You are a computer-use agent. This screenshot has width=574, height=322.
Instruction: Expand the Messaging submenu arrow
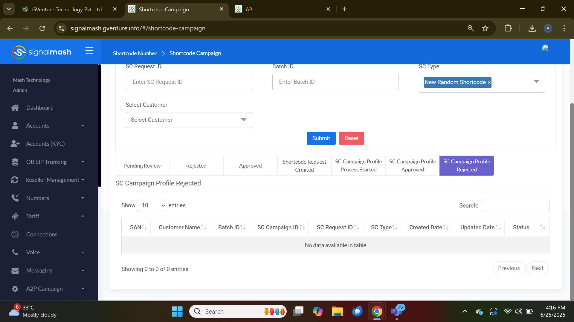(x=83, y=271)
